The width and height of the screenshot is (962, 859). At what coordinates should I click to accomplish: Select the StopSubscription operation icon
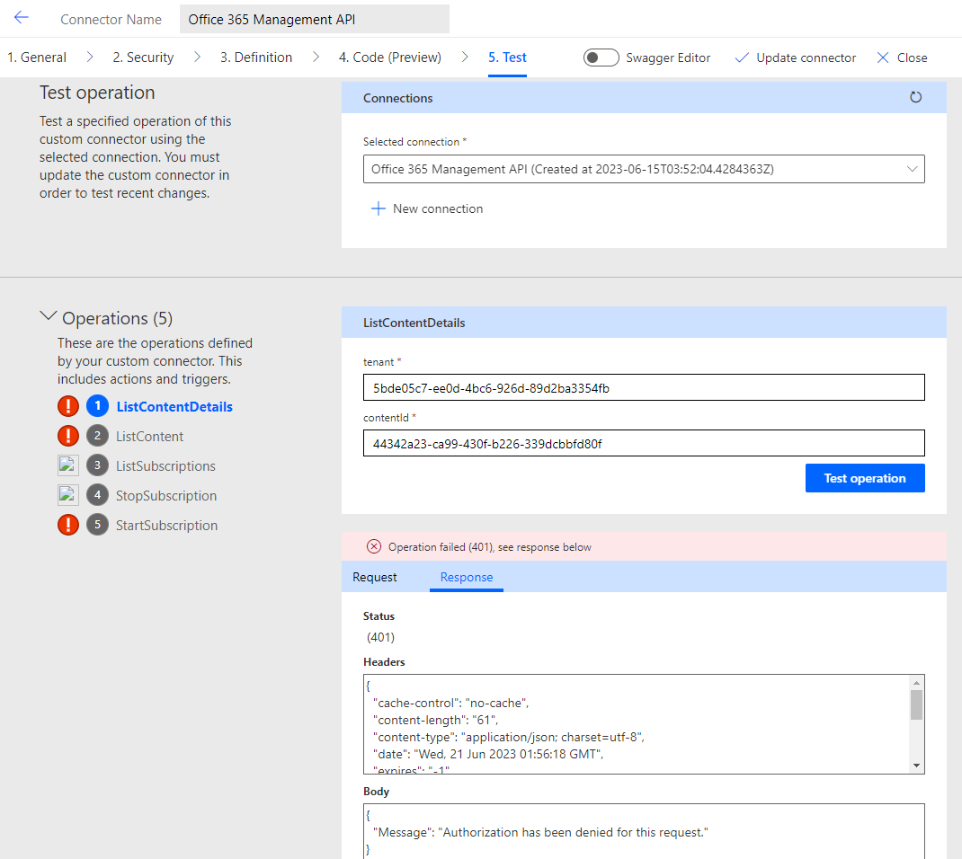tap(67, 494)
